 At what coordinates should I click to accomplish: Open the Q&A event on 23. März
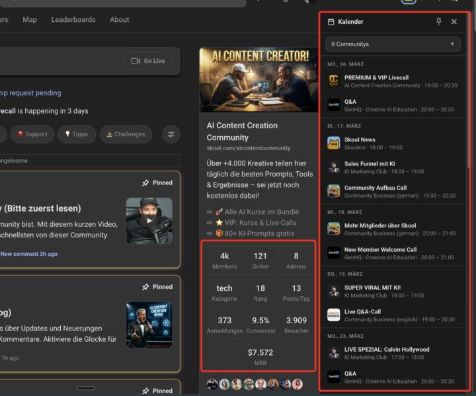coord(393,377)
